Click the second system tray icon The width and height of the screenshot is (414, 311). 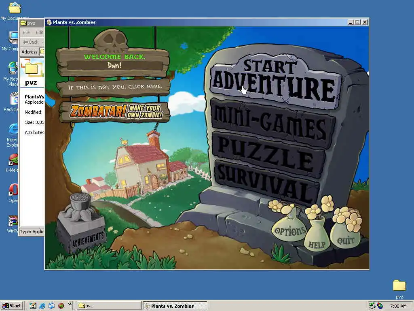click(380, 306)
